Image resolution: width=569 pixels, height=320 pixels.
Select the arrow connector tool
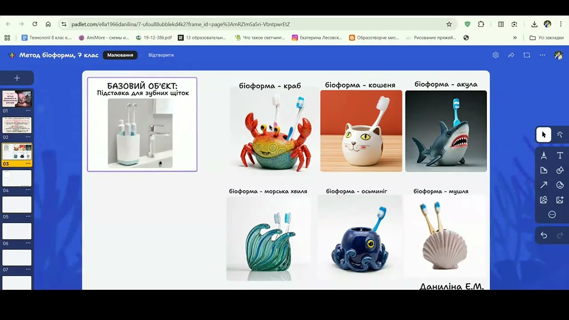pyautogui.click(x=544, y=185)
